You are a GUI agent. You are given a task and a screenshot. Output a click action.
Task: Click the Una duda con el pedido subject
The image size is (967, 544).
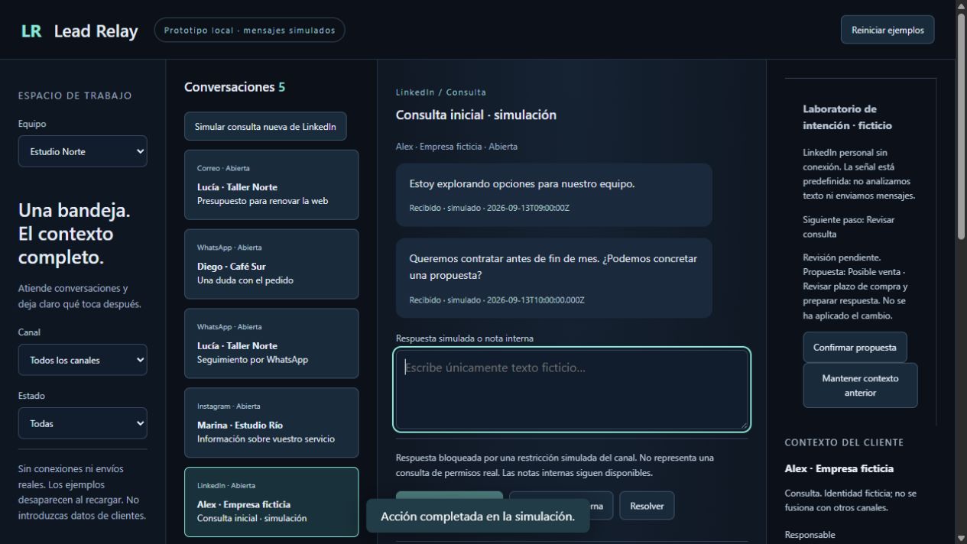tap(245, 280)
